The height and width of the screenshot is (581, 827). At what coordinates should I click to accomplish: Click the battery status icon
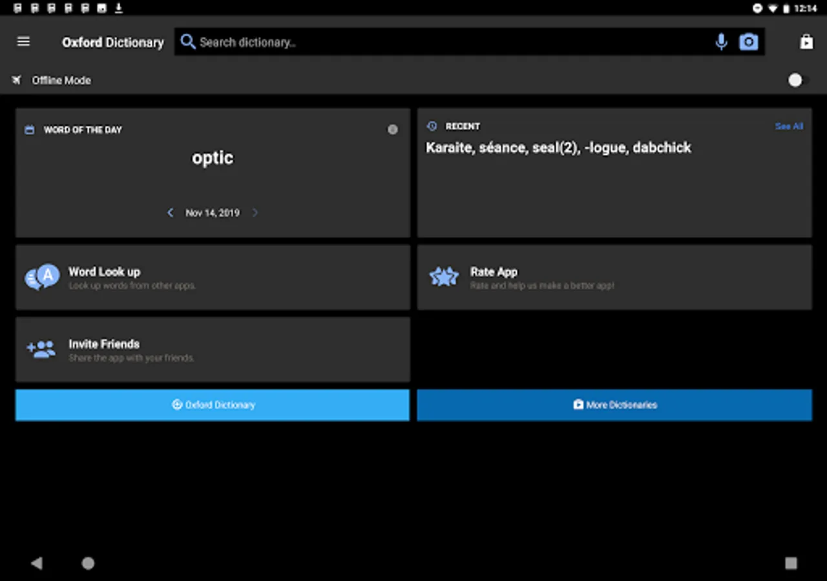pos(786,8)
